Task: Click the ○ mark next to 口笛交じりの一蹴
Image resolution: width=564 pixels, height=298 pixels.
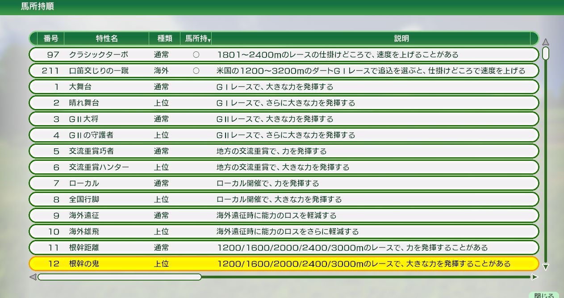Action: pos(196,70)
